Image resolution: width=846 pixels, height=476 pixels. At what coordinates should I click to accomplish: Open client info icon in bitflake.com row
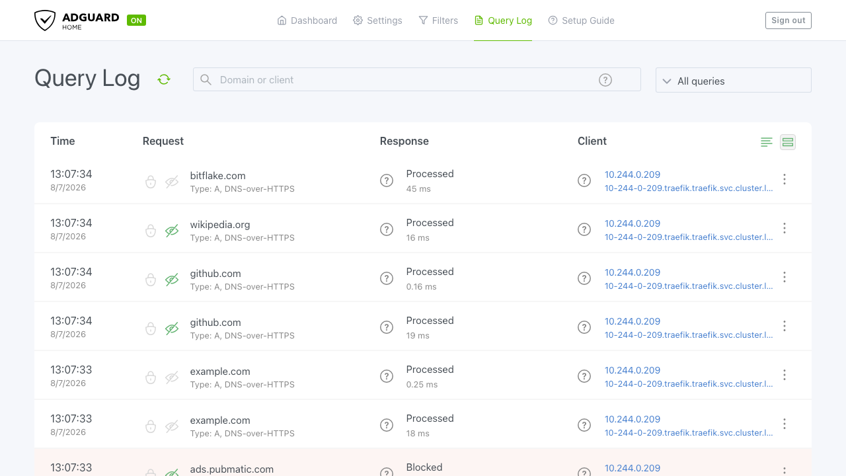[584, 180]
